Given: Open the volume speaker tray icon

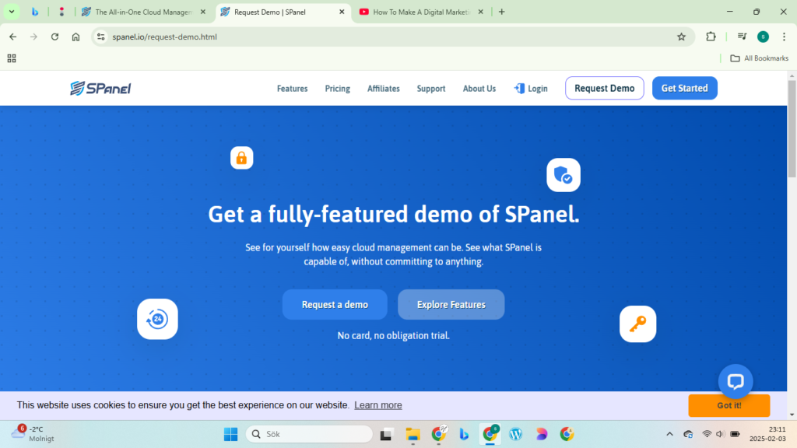Looking at the screenshot, I should click(720, 434).
